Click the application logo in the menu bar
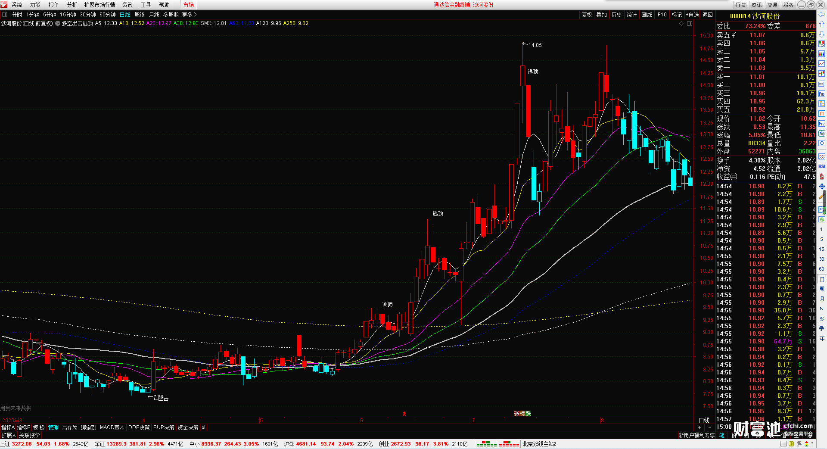 coord(4,5)
